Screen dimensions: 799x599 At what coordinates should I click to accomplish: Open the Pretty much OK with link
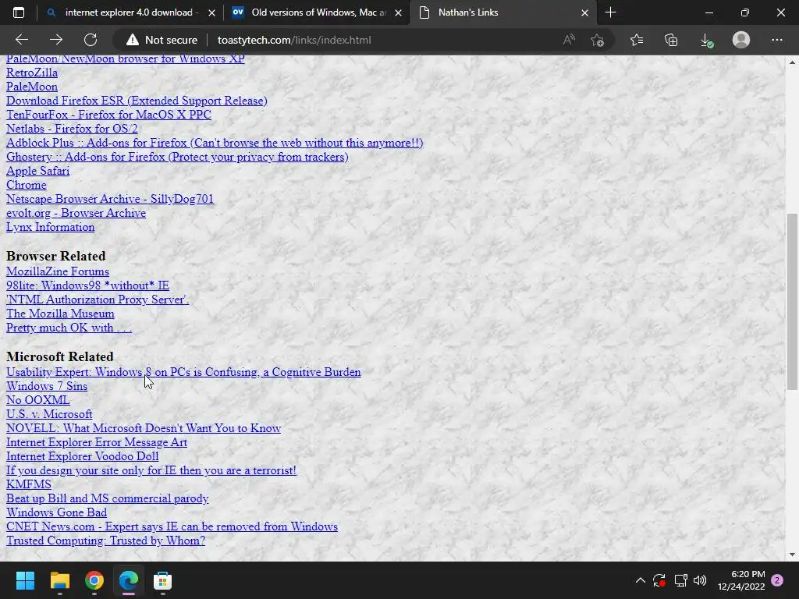69,328
